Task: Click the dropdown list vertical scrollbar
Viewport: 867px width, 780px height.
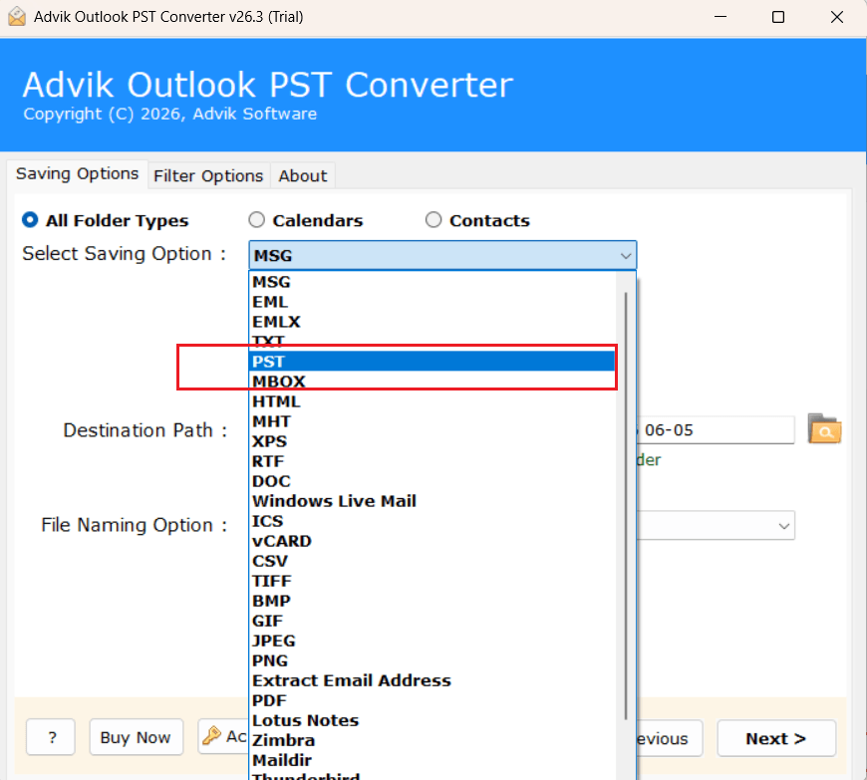Action: pos(626,506)
